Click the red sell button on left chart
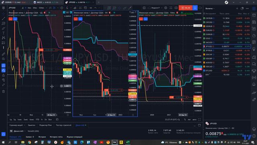 [x=10, y=19]
